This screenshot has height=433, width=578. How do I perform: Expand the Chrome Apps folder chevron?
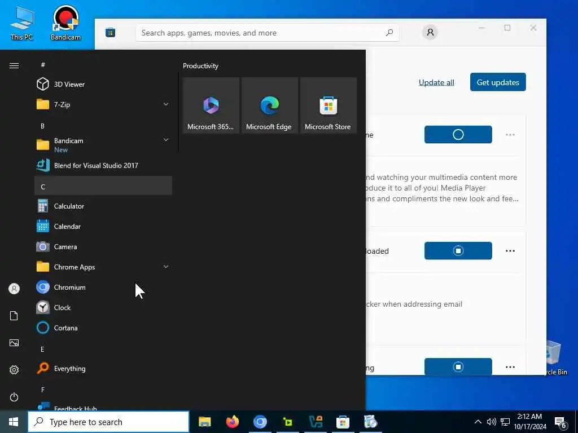click(x=166, y=267)
